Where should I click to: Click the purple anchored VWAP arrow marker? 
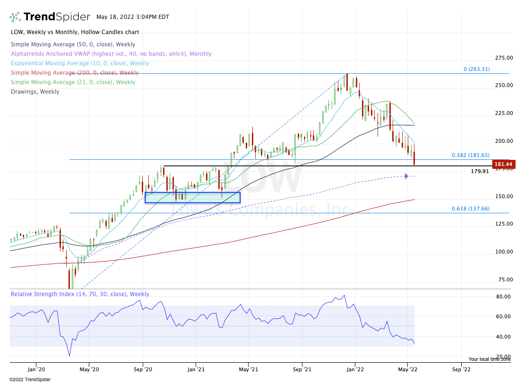pos(406,176)
